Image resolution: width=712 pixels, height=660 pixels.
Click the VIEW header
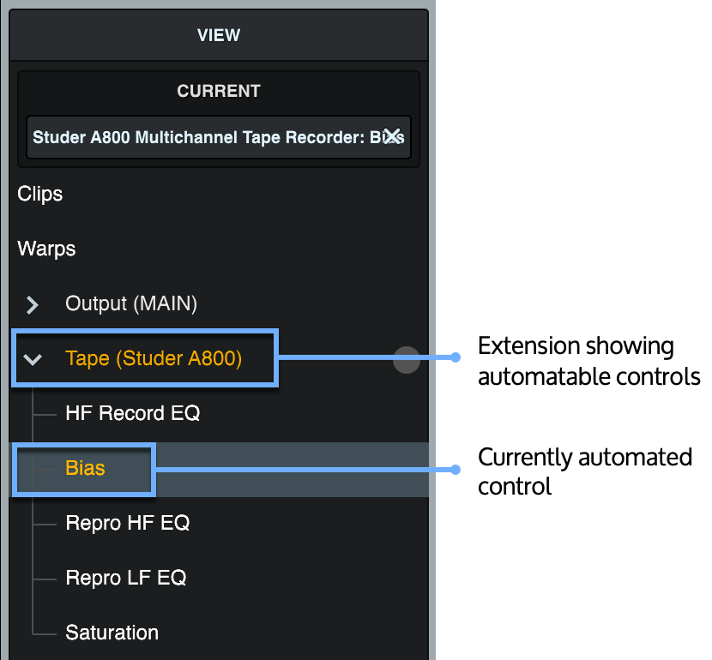coord(218,35)
